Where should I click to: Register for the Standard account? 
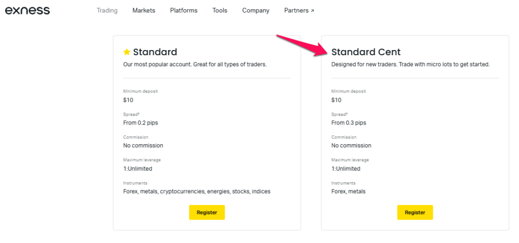point(207,212)
